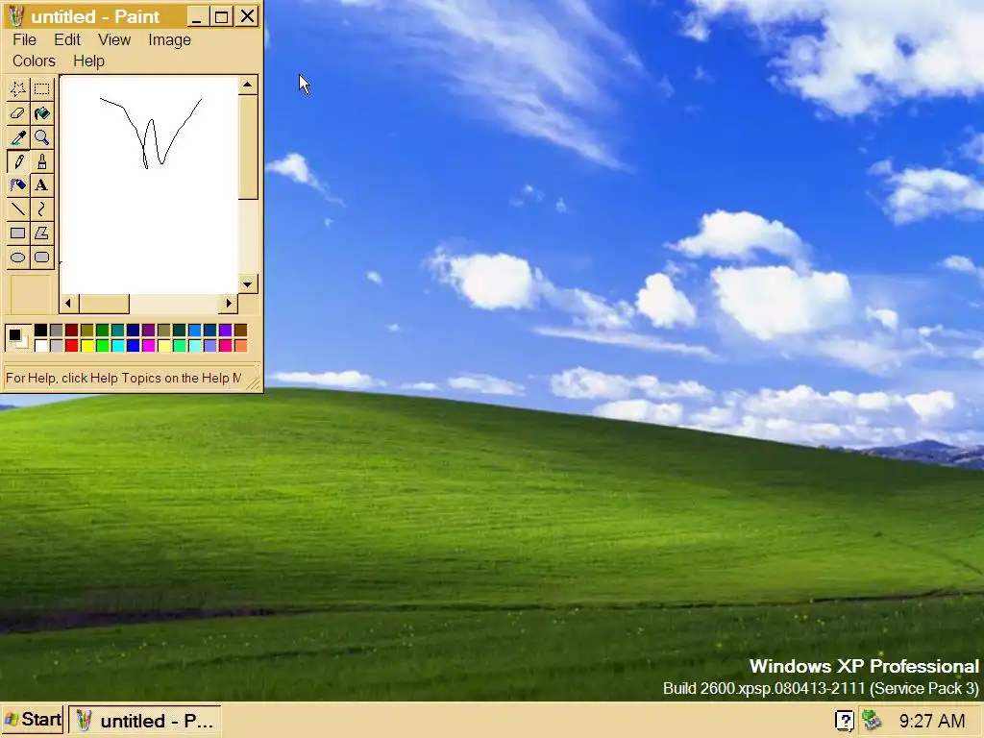Viewport: 984px width, 738px height.
Task: Pick the dark green swatch
Action: pyautogui.click(x=102, y=331)
